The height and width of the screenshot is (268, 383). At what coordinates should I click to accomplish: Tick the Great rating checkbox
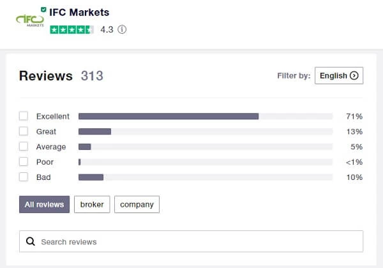pyautogui.click(x=24, y=131)
